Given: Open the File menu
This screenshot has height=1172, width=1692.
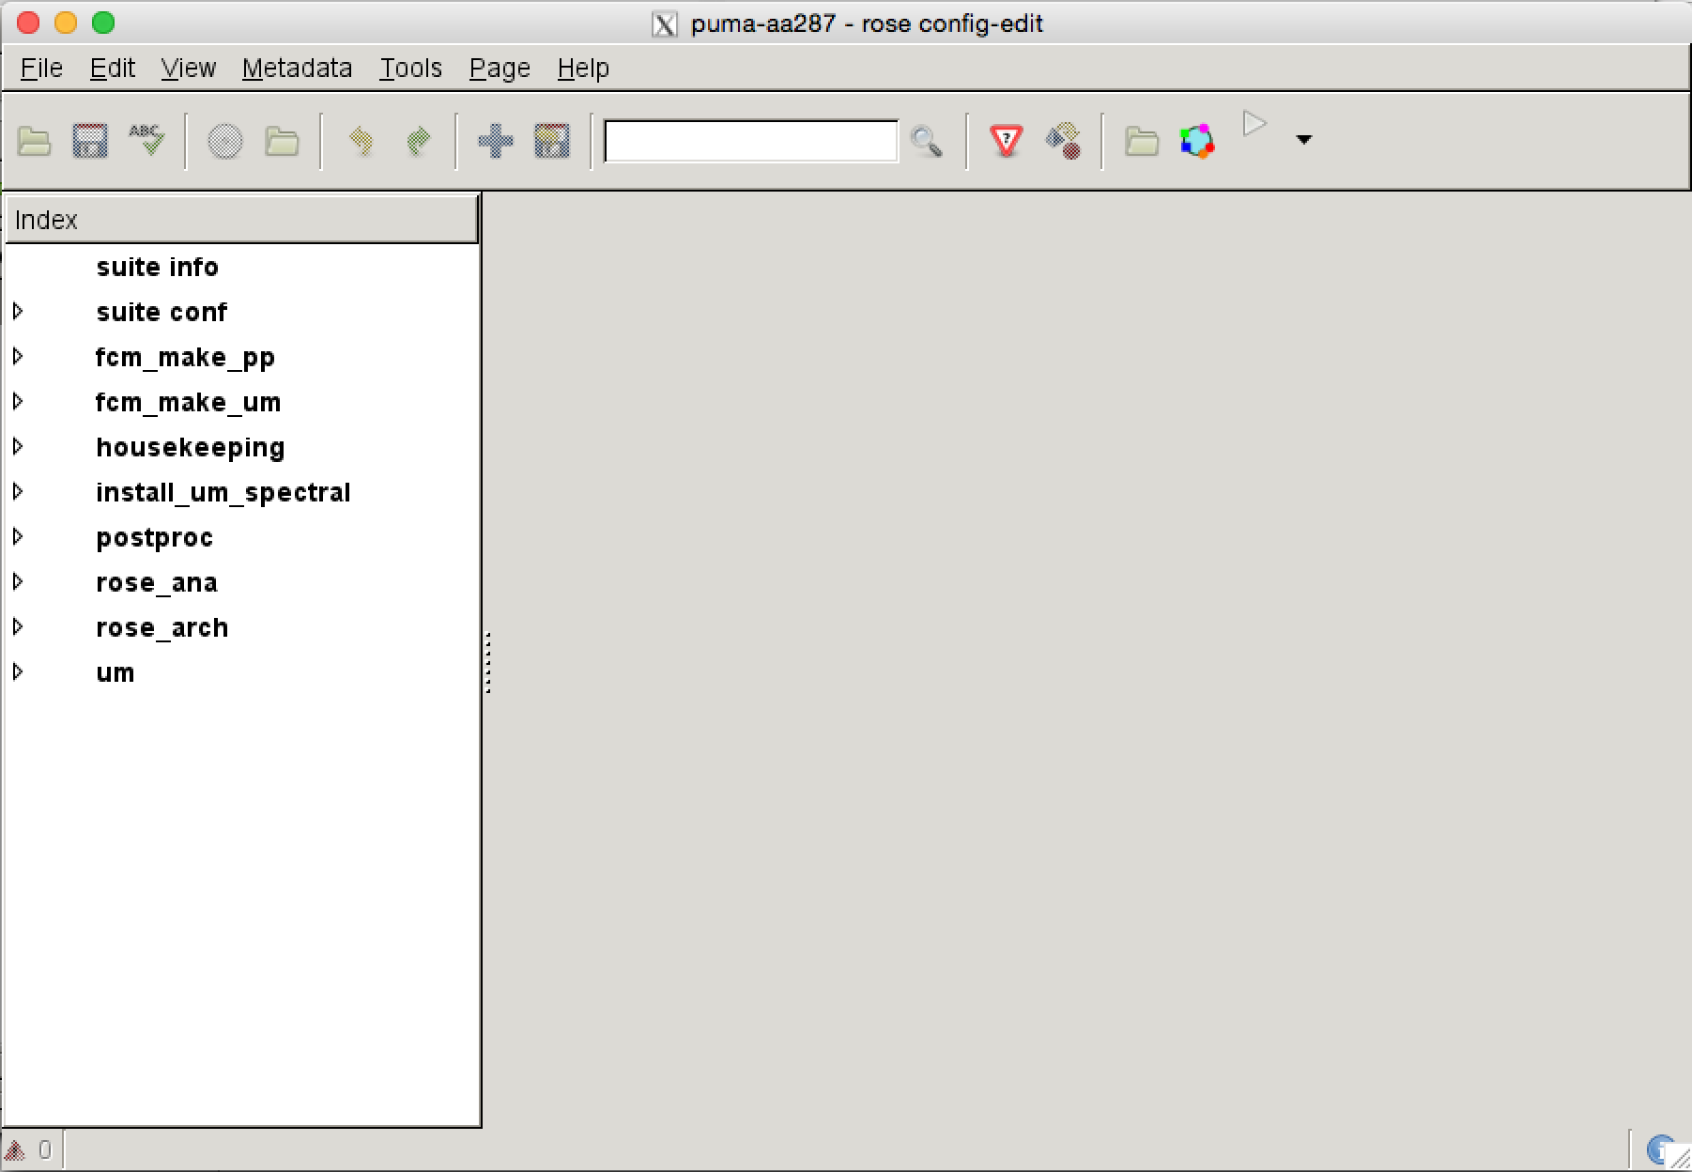Looking at the screenshot, I should [41, 69].
